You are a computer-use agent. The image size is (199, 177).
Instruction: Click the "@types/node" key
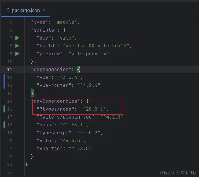[x=55, y=109]
